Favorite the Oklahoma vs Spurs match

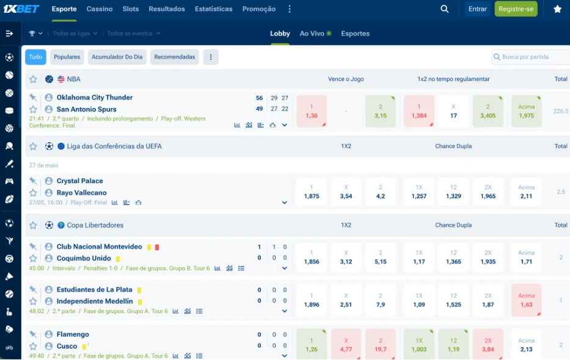[x=33, y=109]
